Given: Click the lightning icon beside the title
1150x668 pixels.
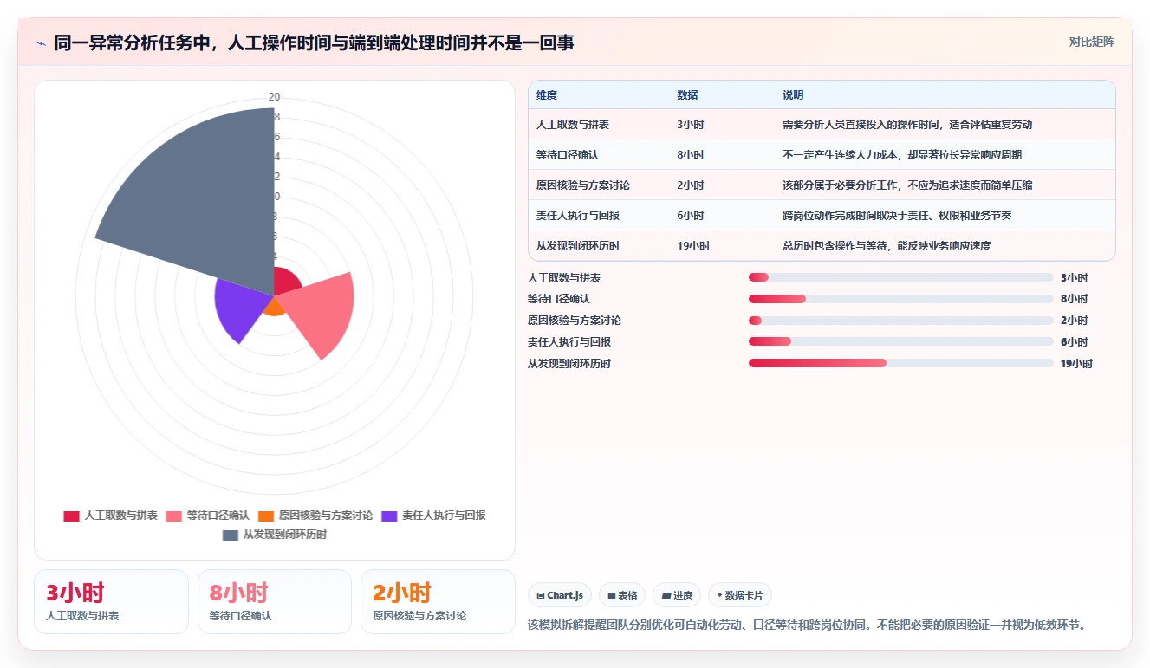Looking at the screenshot, I should tap(41, 43).
